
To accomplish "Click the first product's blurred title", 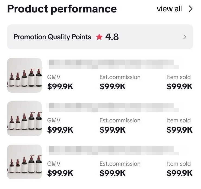I will (113, 63).
